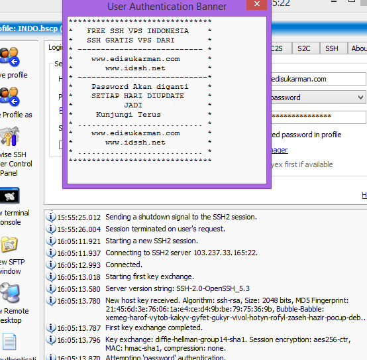Click 'Kunjungi Terus' banner line
367x360 pixels.
tap(129, 115)
